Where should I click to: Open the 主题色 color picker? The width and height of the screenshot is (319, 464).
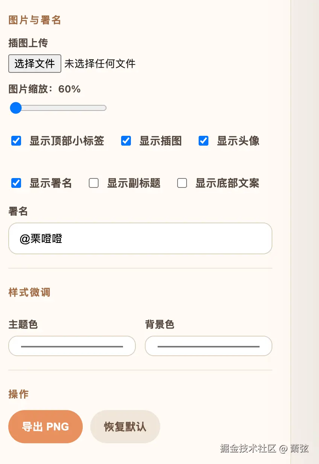point(72,346)
